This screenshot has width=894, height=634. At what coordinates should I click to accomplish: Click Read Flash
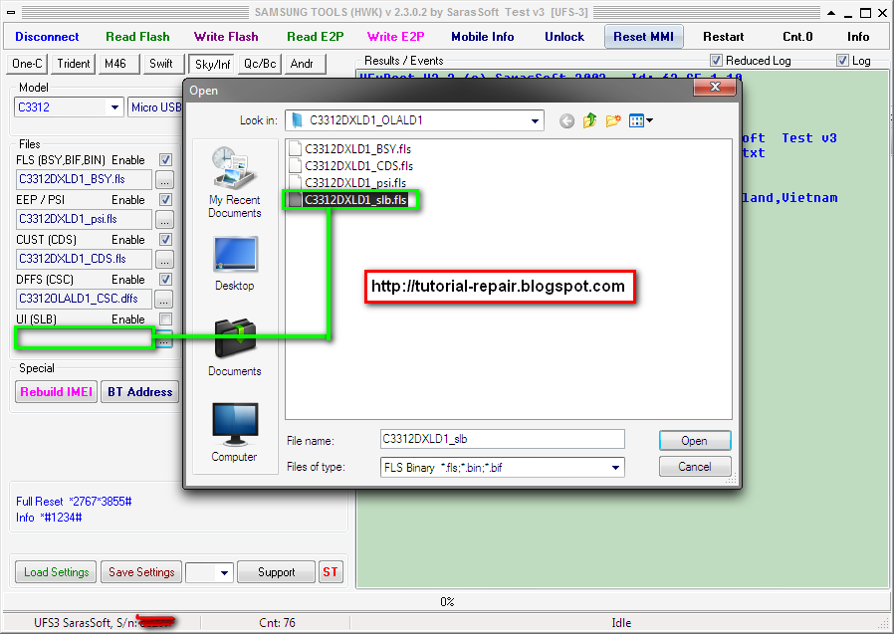(x=137, y=37)
